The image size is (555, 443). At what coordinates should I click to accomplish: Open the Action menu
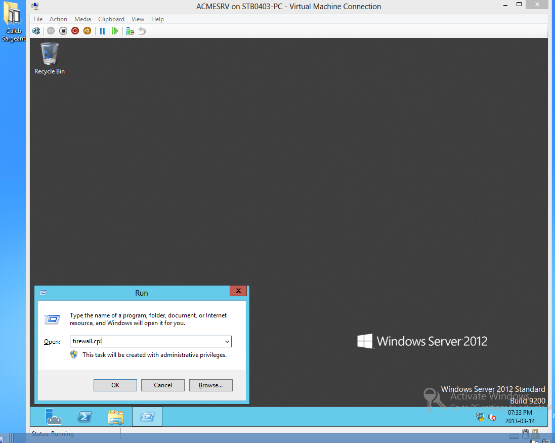pyautogui.click(x=58, y=19)
